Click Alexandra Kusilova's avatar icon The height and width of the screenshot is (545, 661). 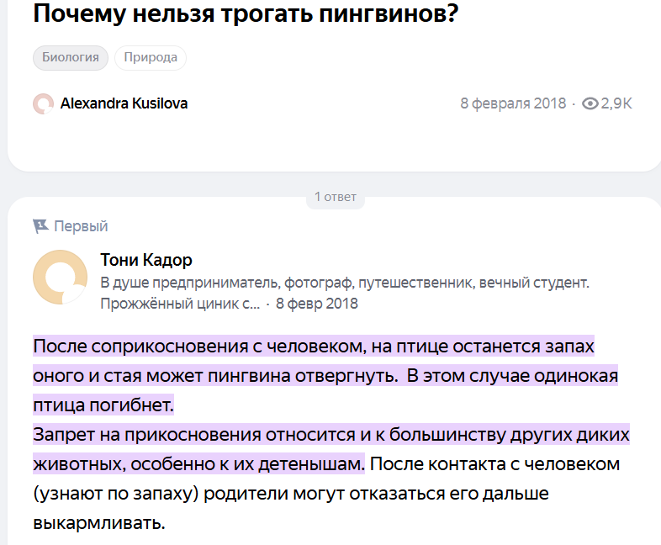tap(43, 104)
